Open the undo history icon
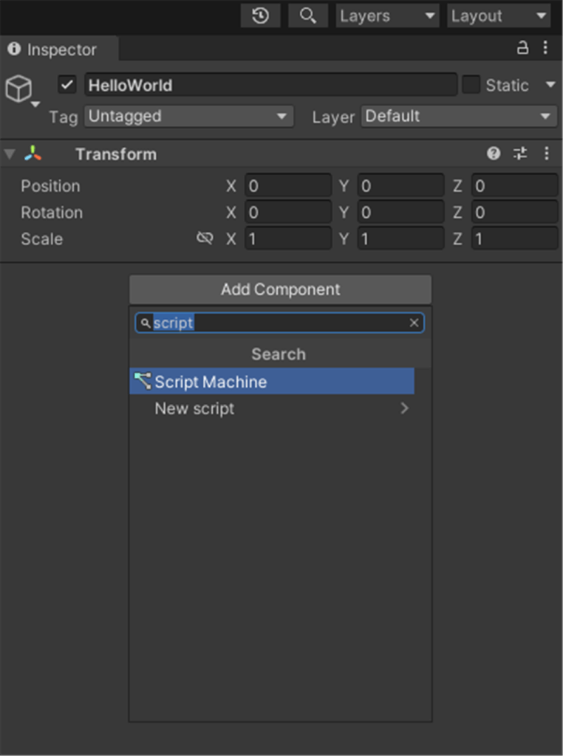563x756 pixels. point(260,16)
